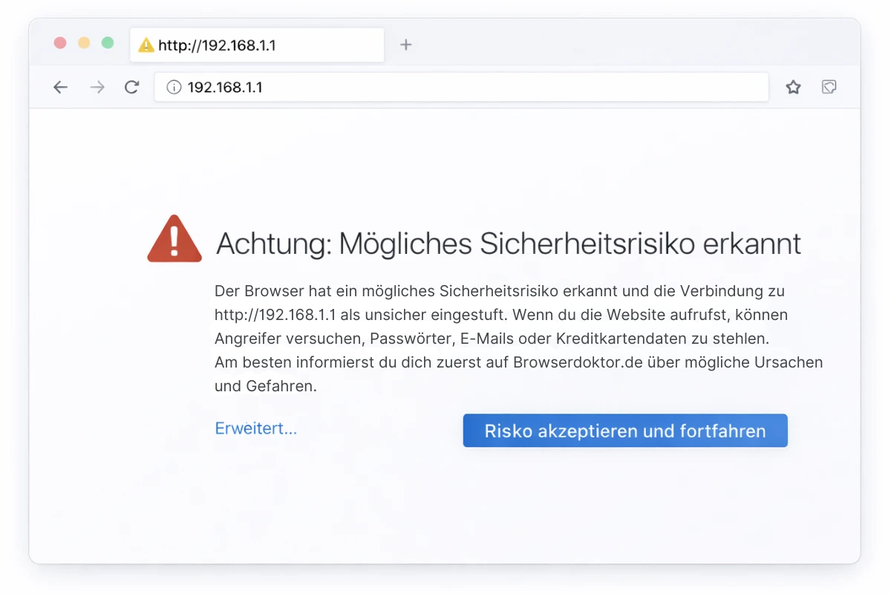Viewport: 891px width, 594px height.
Task: Click the green traffic light button
Action: tap(108, 43)
